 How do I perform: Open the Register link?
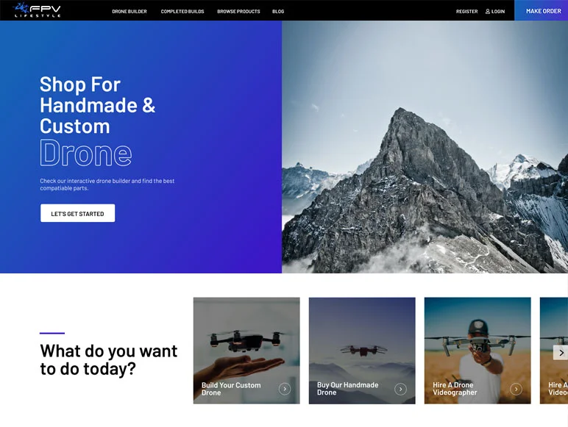click(466, 11)
